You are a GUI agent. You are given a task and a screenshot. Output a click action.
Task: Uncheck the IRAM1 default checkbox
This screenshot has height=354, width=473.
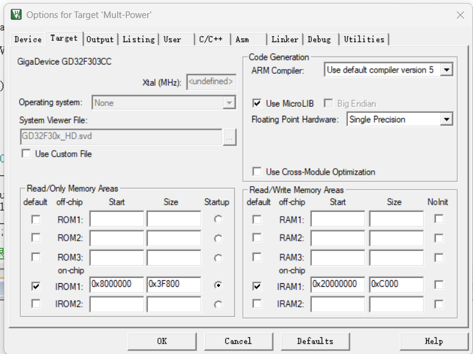pyautogui.click(x=257, y=286)
